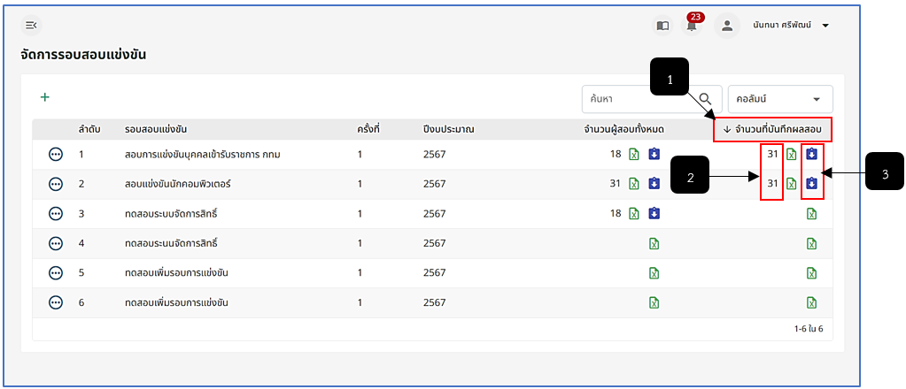906x389 pixels.
Task: Expand the คอลัมน์ column dropdown
Action: pos(780,99)
